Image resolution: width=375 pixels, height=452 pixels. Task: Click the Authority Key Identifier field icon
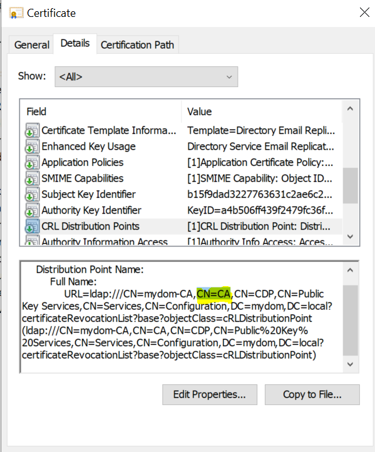click(x=32, y=210)
